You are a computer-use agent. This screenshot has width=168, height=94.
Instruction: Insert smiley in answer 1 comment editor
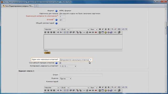pos(106,91)
